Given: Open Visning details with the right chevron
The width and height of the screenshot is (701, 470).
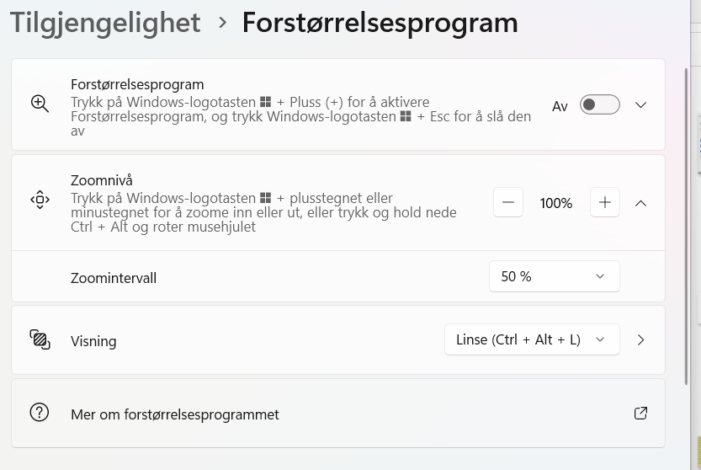Looking at the screenshot, I should pyautogui.click(x=640, y=339).
